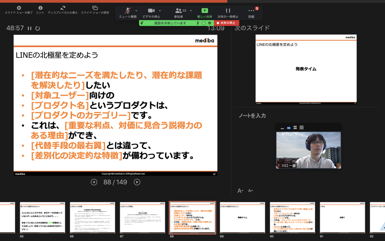Select slide 87 thumbnail
The width and height of the screenshot is (385, 241).
(142, 218)
